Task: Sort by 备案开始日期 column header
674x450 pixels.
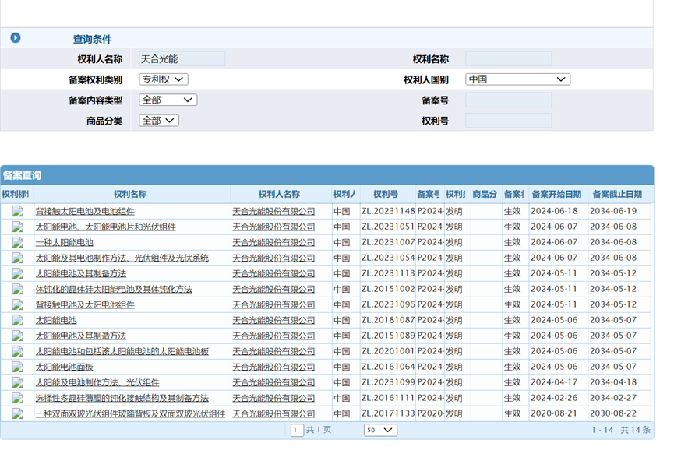Action: (556, 194)
